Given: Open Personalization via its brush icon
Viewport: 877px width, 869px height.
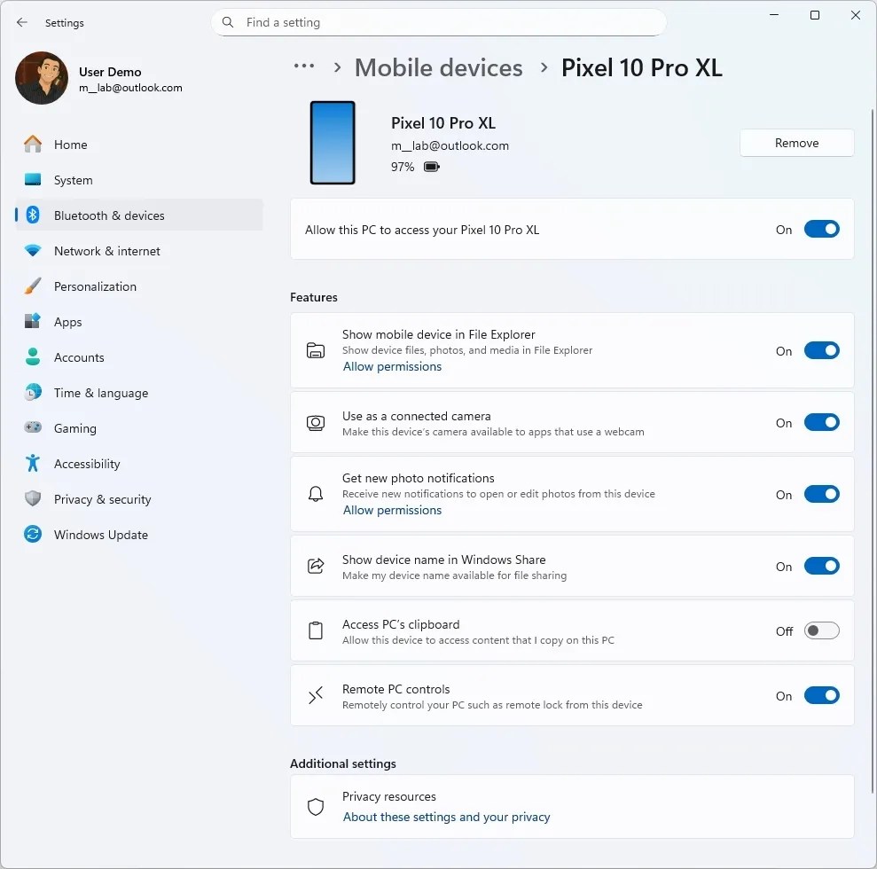Looking at the screenshot, I should pos(33,286).
